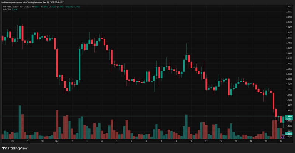
Task: Click the 1.9400 price axis label
Action: [289, 105]
